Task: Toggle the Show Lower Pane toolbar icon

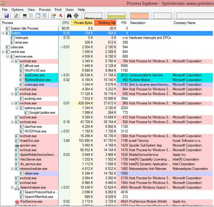Action: pos(38,16)
